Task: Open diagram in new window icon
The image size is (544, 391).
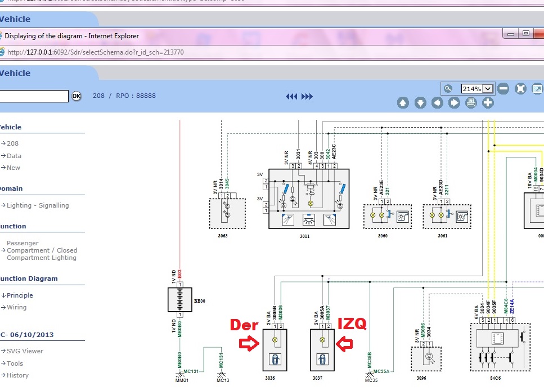Action: point(537,89)
